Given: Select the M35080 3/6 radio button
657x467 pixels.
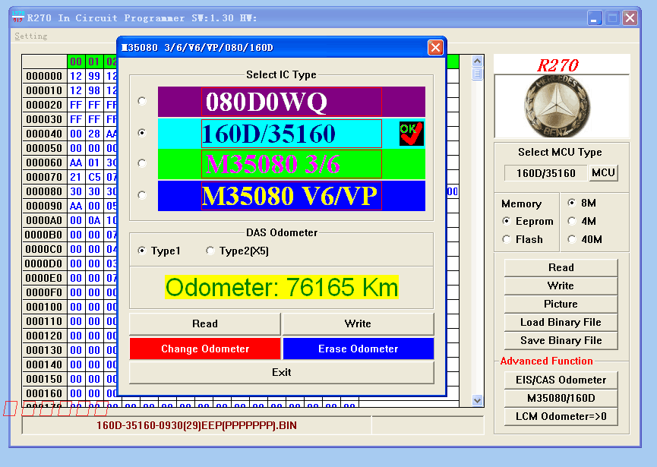Looking at the screenshot, I should tap(142, 163).
